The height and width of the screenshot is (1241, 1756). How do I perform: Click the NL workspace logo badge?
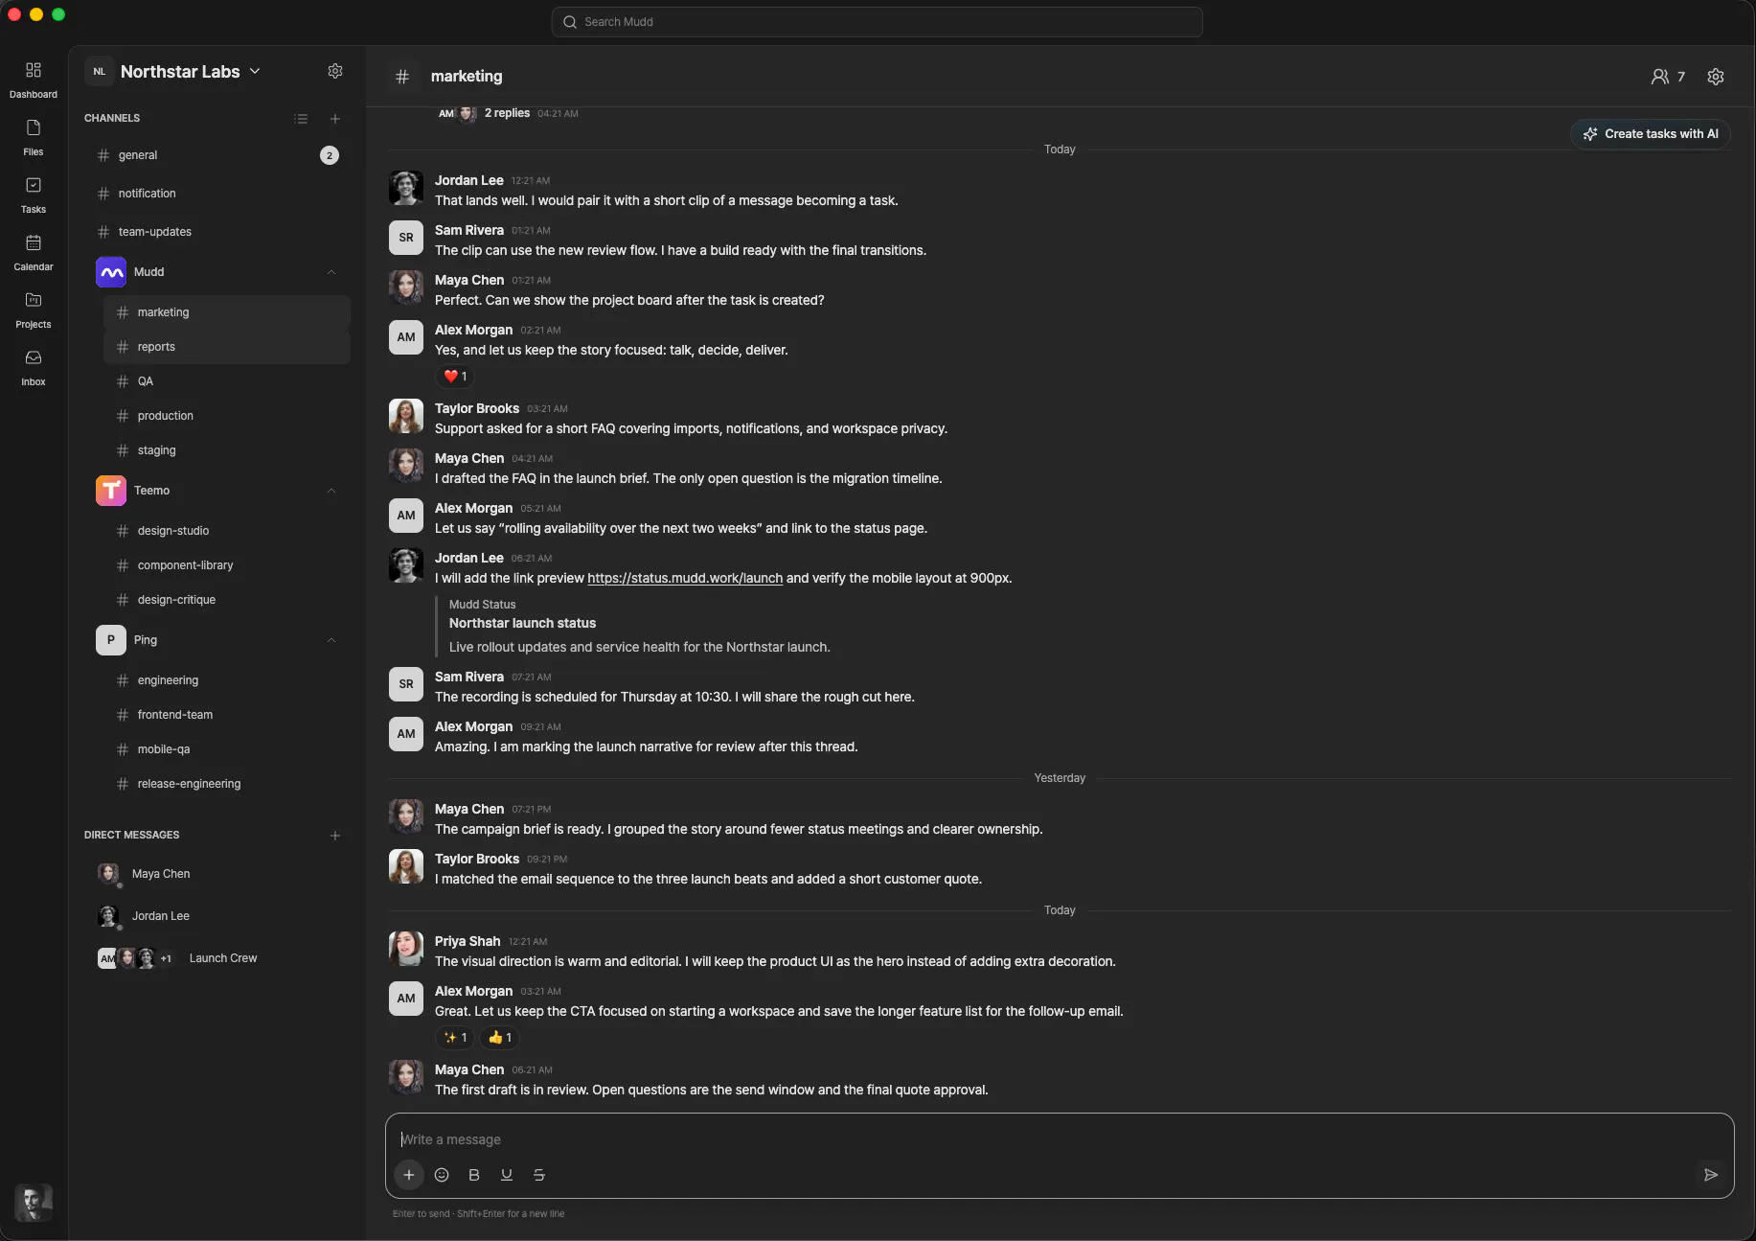tap(100, 71)
